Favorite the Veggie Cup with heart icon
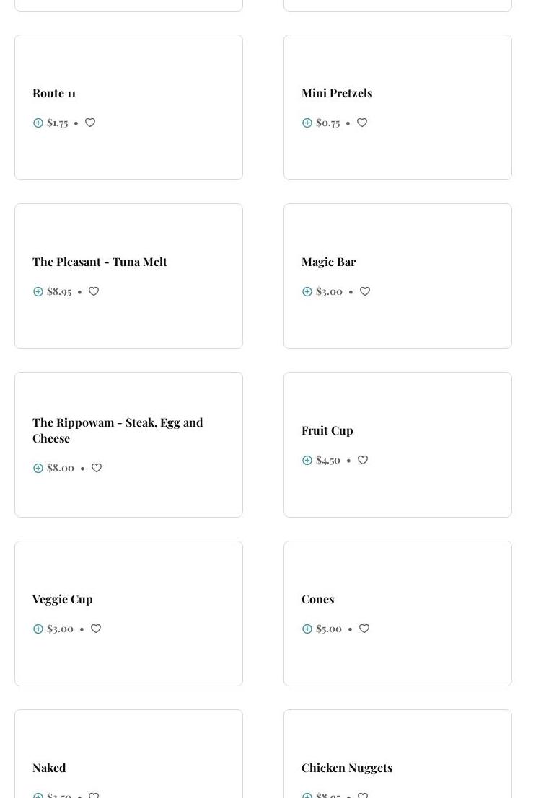The height and width of the screenshot is (798, 541). click(96, 629)
